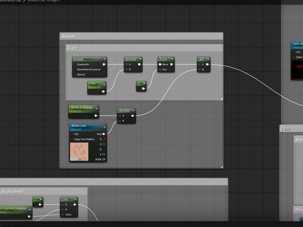The height and width of the screenshot is (227, 303).
Task: Click the Material Graph breadcrumb
Action: pyautogui.click(x=44, y=1)
